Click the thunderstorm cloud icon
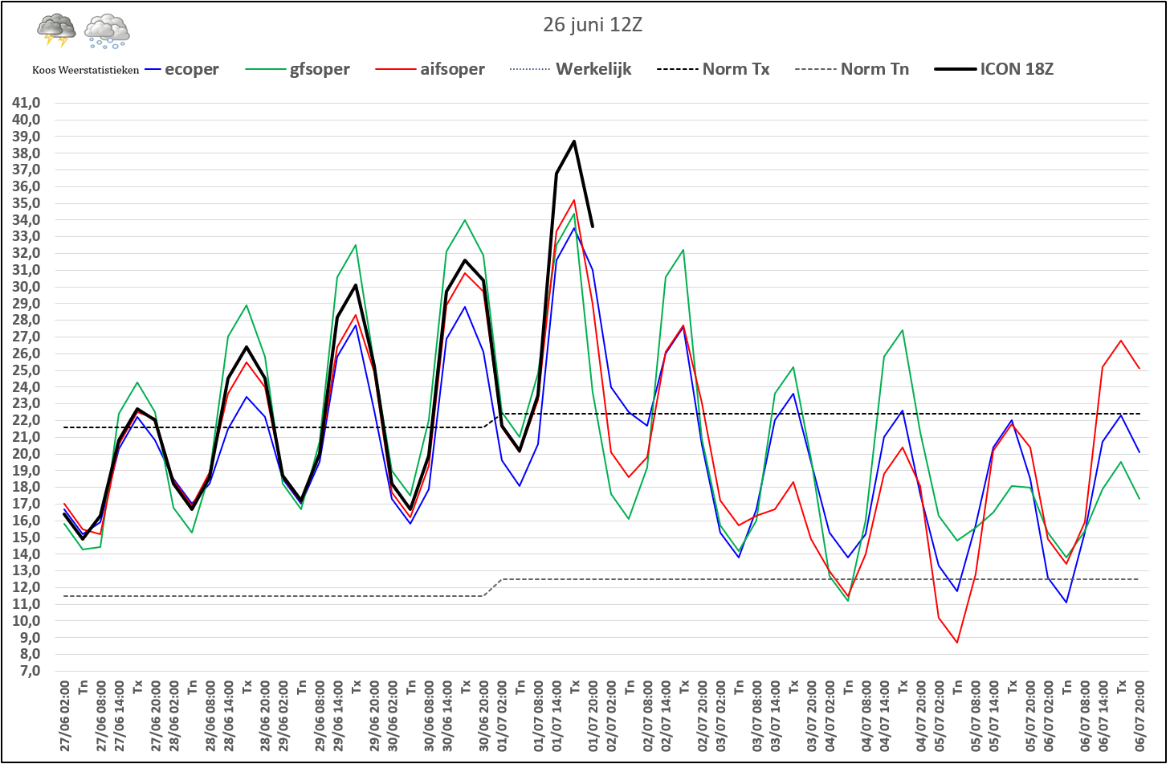Viewport: 1170px width, 764px height. coord(56,30)
